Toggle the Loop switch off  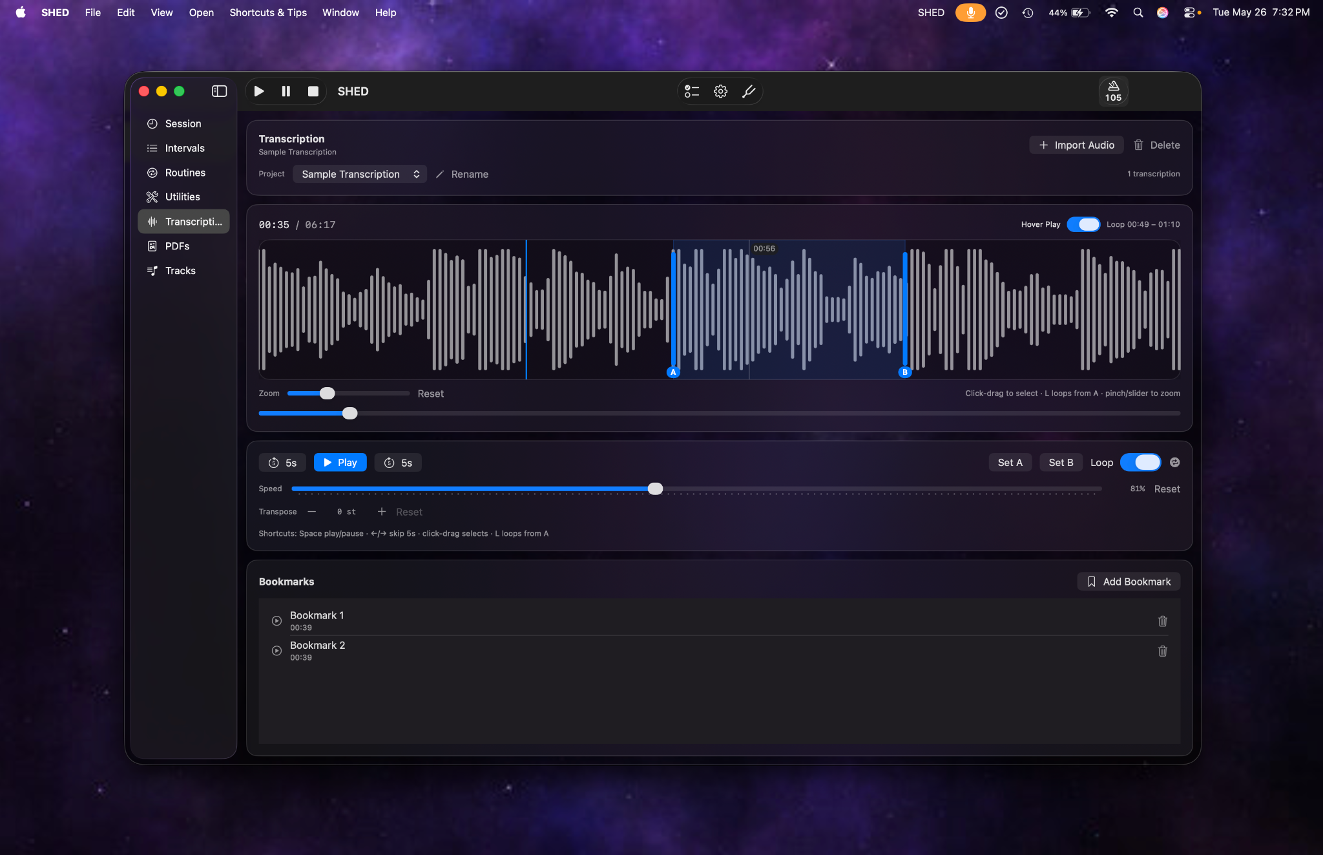tap(1140, 462)
